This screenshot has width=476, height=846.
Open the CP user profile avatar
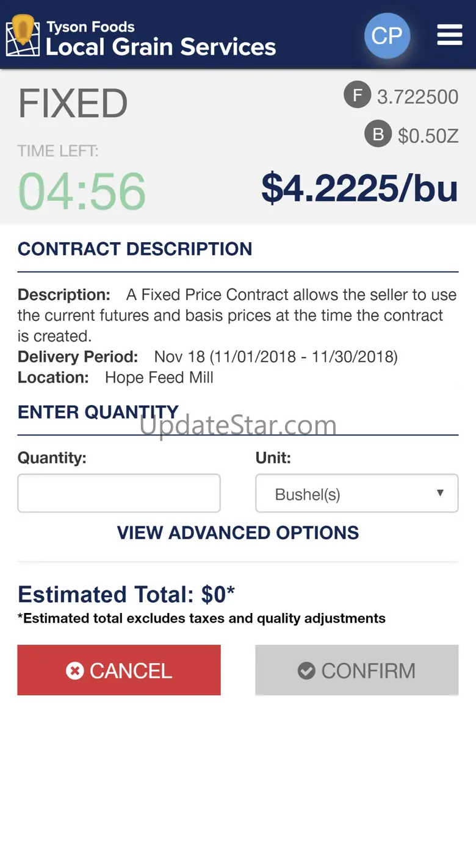click(x=387, y=36)
